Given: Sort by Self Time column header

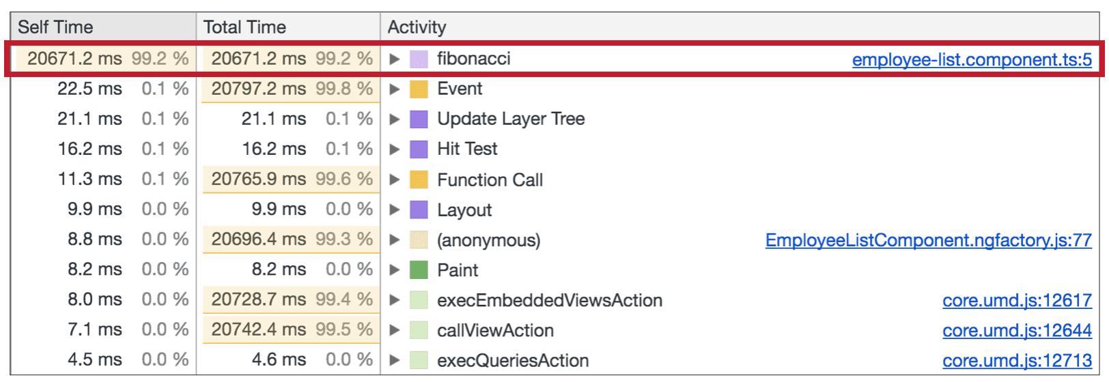Looking at the screenshot, I should (x=55, y=27).
